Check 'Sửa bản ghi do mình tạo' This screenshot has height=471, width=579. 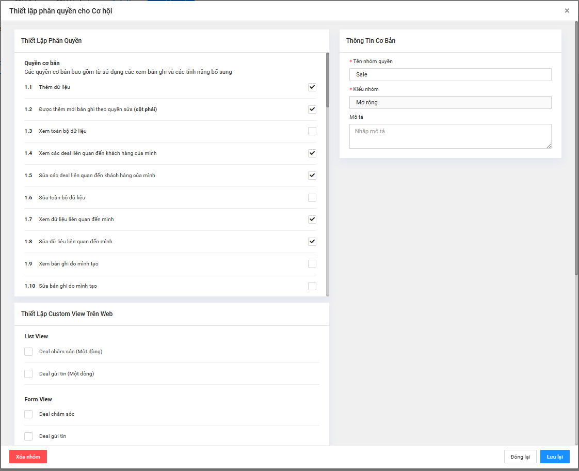pos(312,286)
